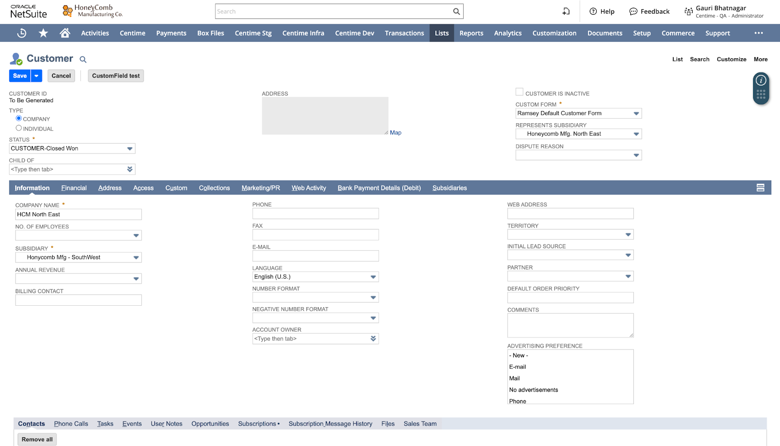This screenshot has width=780, height=446.
Task: Check the Customer Is Inactive checkbox
Action: tap(520, 92)
